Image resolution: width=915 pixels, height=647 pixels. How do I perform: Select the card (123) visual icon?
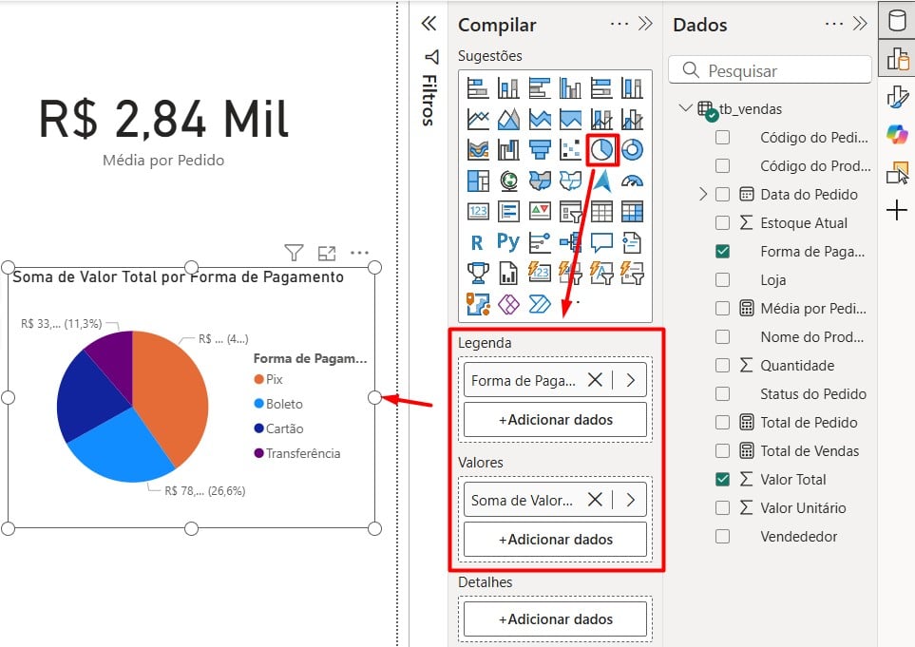[478, 211]
